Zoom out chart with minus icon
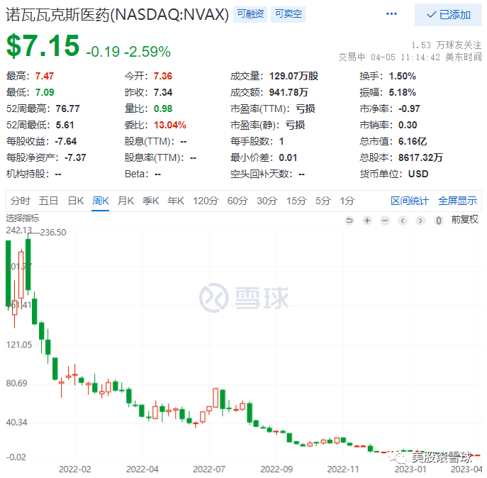The image size is (487, 478). coord(385,221)
